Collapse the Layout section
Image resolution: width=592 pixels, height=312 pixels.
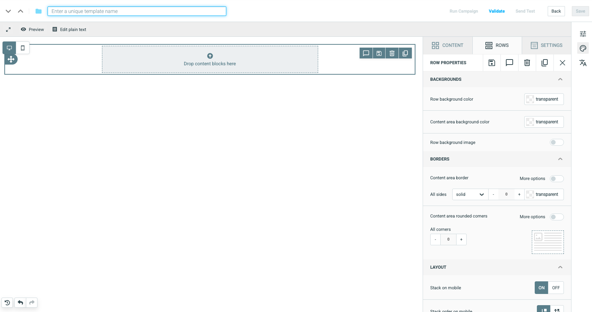560,267
